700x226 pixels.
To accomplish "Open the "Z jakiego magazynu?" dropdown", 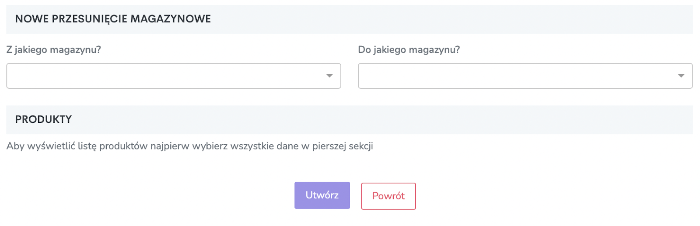I will 174,76.
